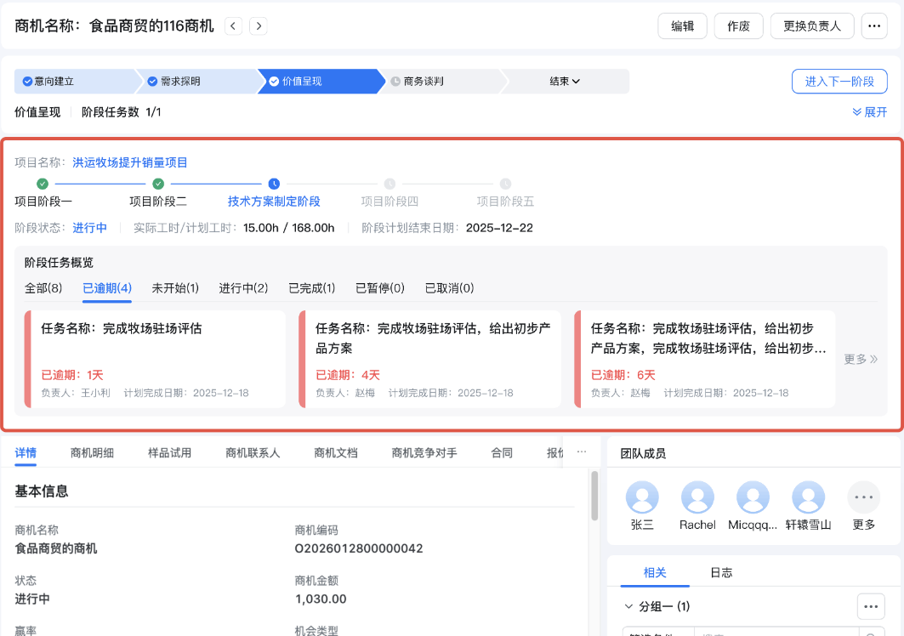904x636 pixels.
Task: Open the top-right more actions menu
Action: tap(874, 26)
